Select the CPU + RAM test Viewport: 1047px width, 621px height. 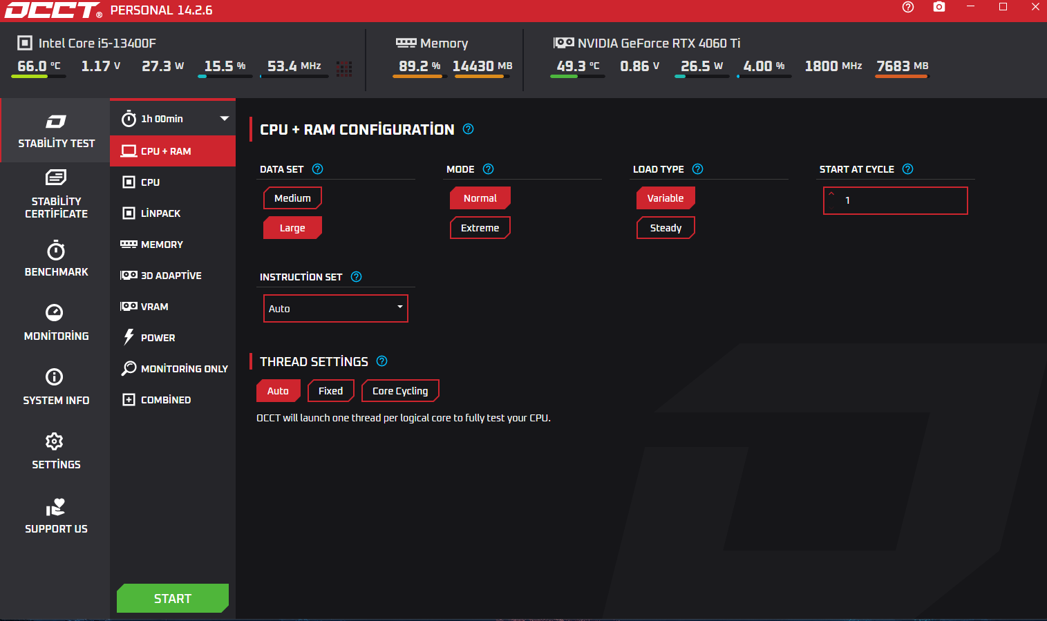pos(173,151)
